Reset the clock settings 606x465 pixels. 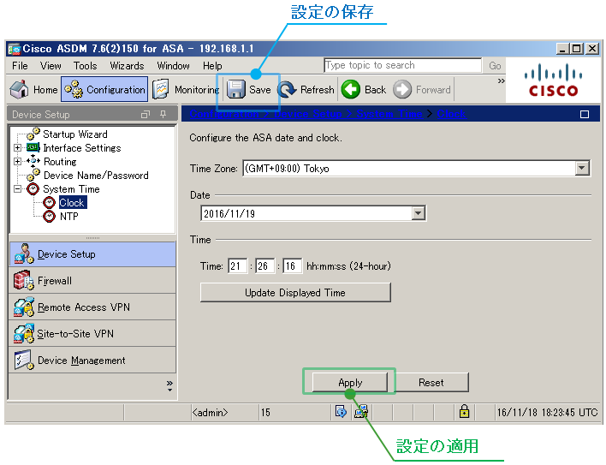[431, 382]
